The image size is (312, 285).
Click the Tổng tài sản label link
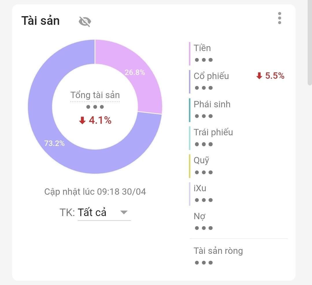point(95,95)
